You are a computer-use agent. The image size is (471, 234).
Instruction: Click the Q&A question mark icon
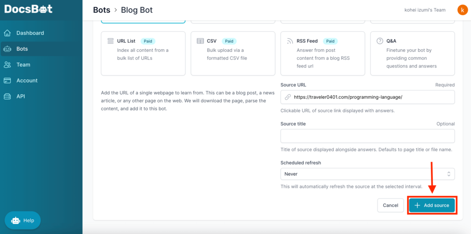tap(379, 41)
